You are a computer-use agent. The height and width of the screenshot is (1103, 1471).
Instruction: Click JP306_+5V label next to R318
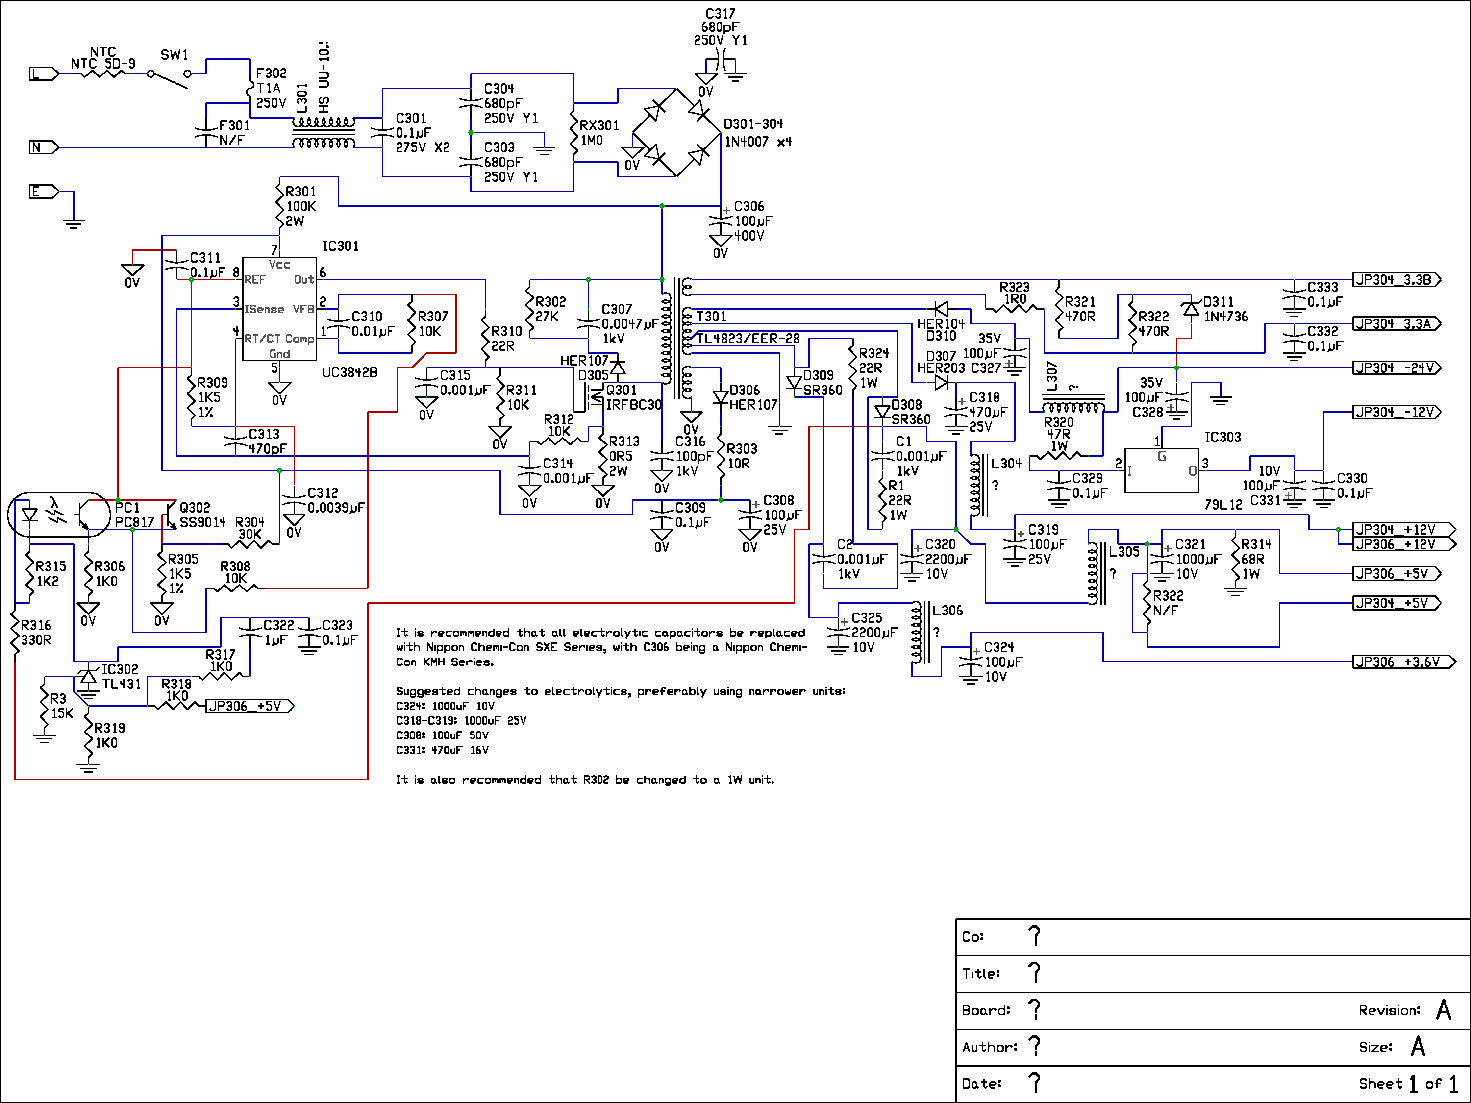point(250,706)
